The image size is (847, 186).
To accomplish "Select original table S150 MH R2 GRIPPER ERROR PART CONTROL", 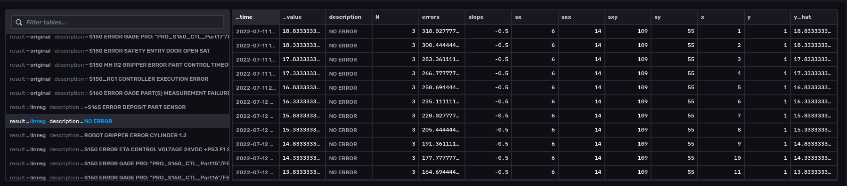I will (117, 65).
